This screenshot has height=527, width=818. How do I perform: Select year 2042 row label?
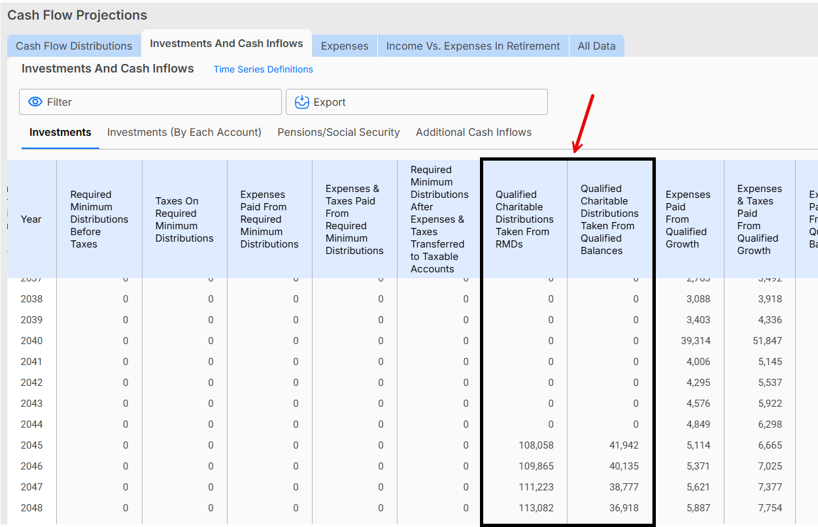pyautogui.click(x=31, y=383)
